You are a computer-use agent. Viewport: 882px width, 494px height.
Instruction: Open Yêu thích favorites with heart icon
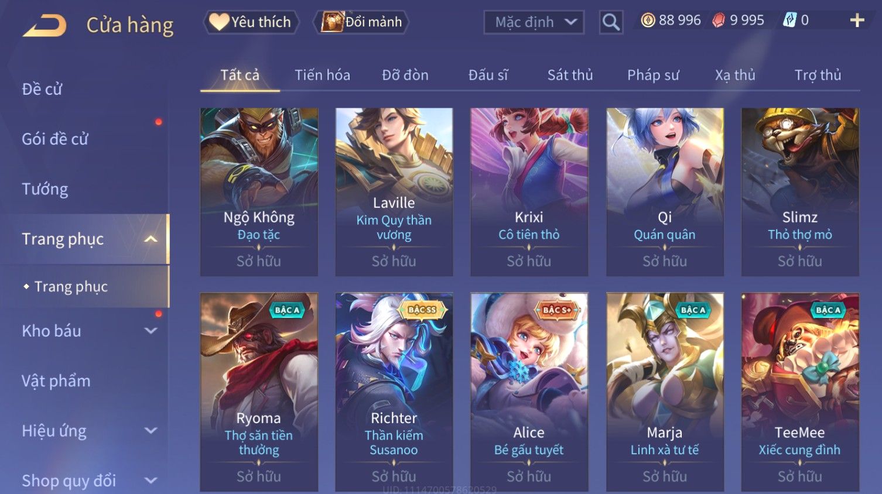pyautogui.click(x=251, y=22)
